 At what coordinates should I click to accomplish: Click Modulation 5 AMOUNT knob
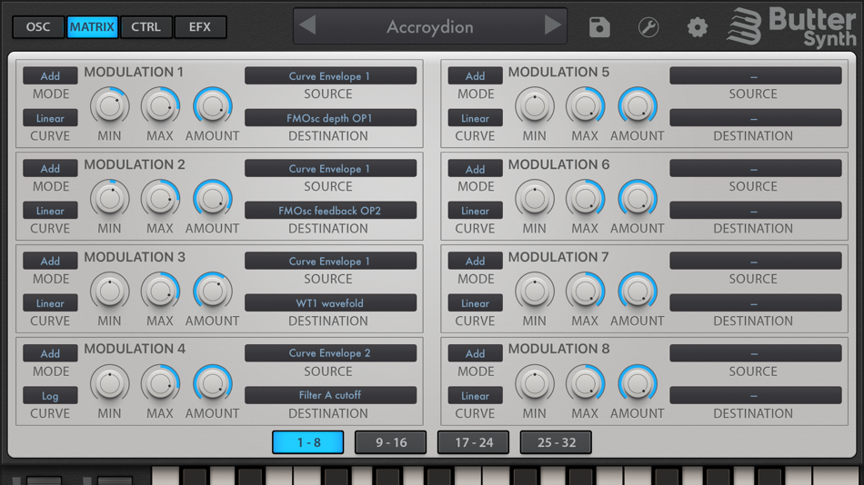coord(637,106)
